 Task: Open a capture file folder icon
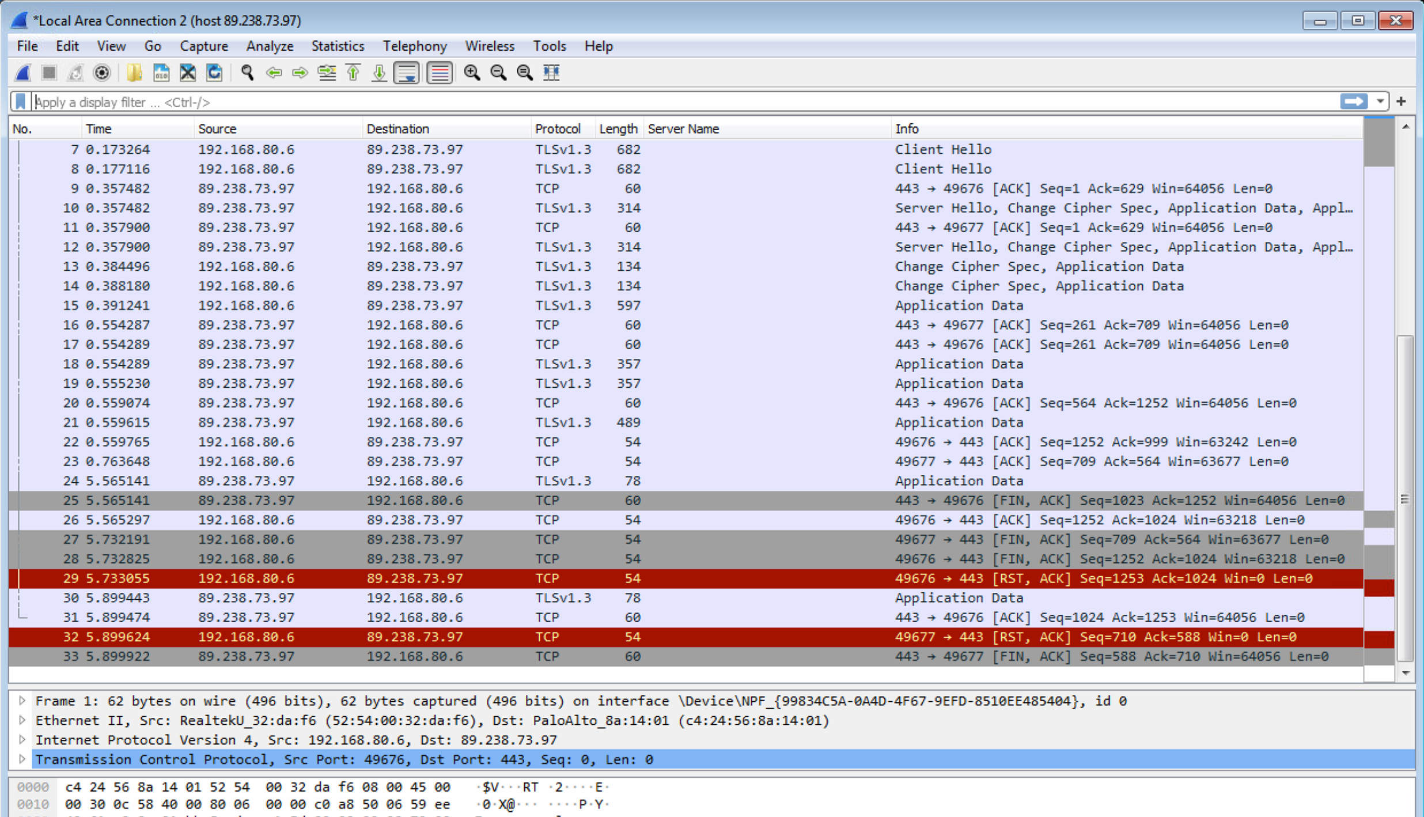point(134,73)
